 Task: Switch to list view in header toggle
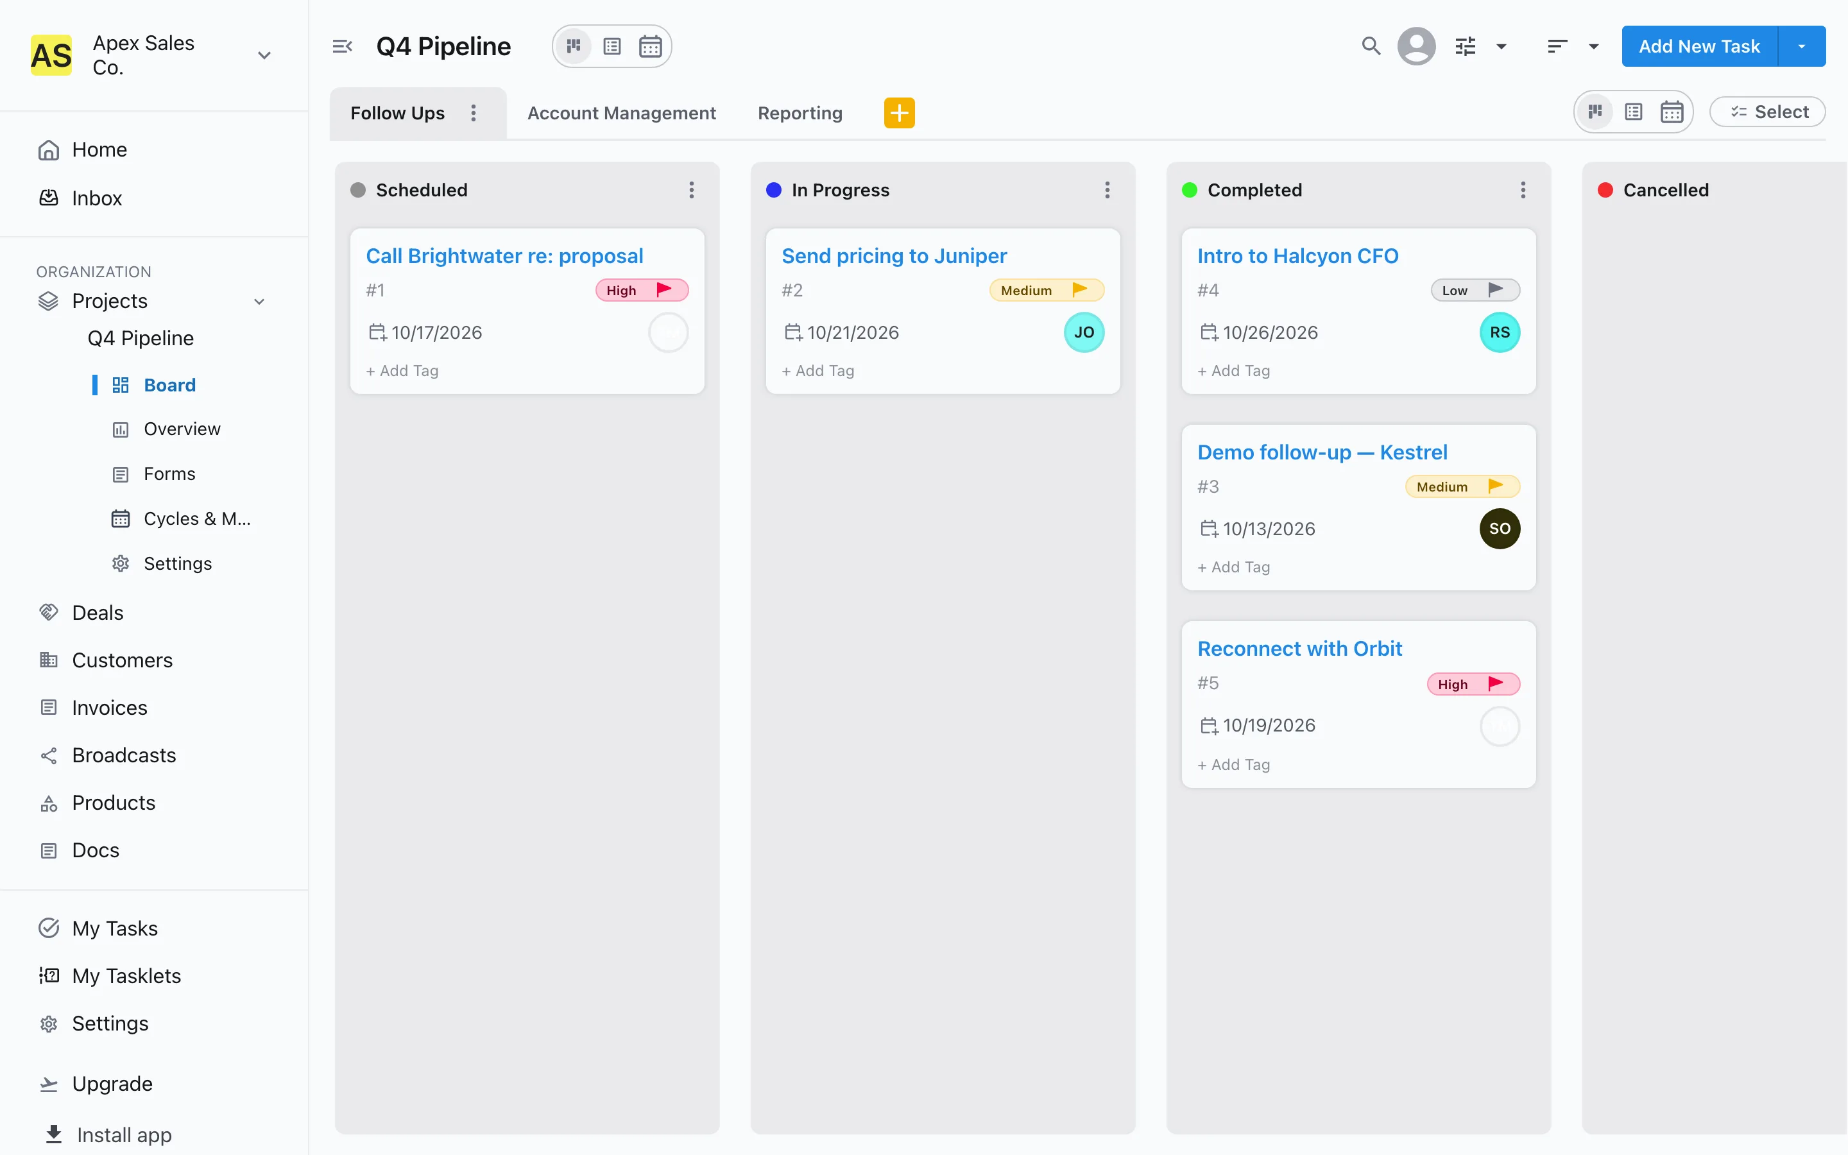click(612, 47)
